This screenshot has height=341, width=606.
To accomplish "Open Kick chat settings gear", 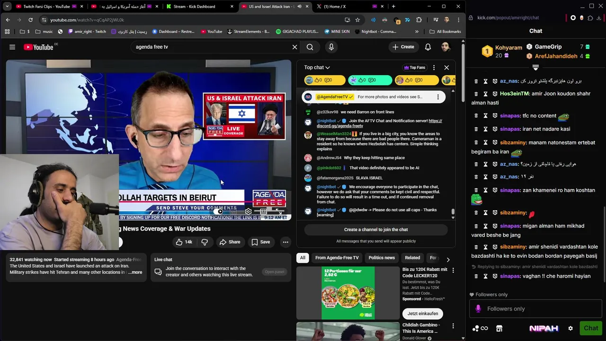I will pos(570,328).
